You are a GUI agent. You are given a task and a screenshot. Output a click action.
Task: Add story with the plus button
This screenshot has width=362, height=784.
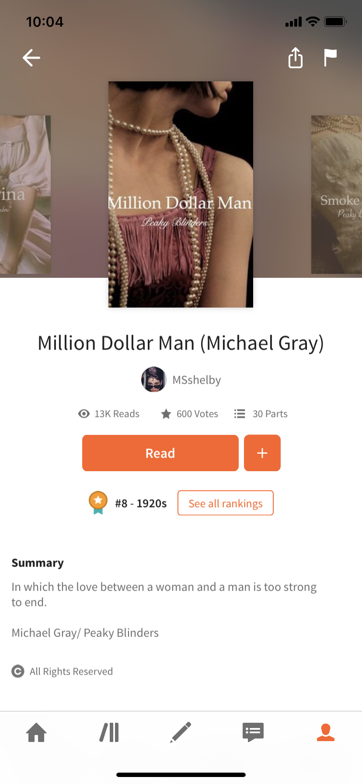pos(262,453)
